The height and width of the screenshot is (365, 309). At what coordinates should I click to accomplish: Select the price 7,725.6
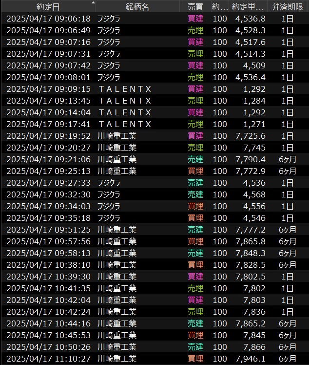(250, 136)
